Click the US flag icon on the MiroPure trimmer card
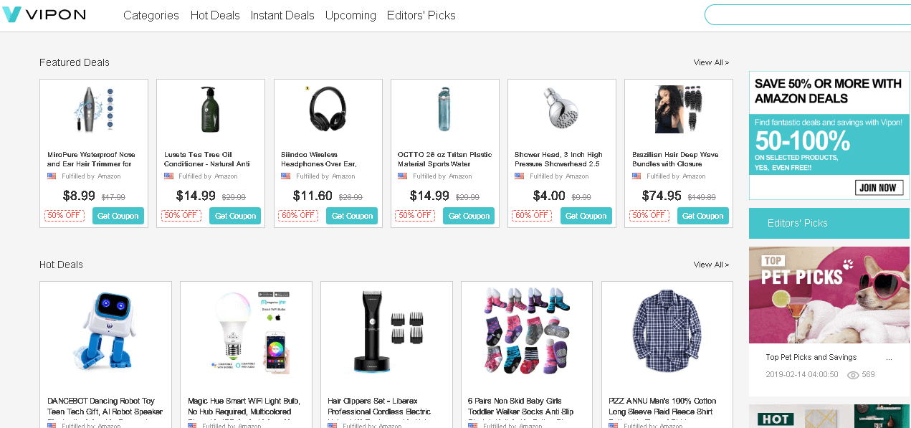The image size is (911, 428). pos(52,175)
